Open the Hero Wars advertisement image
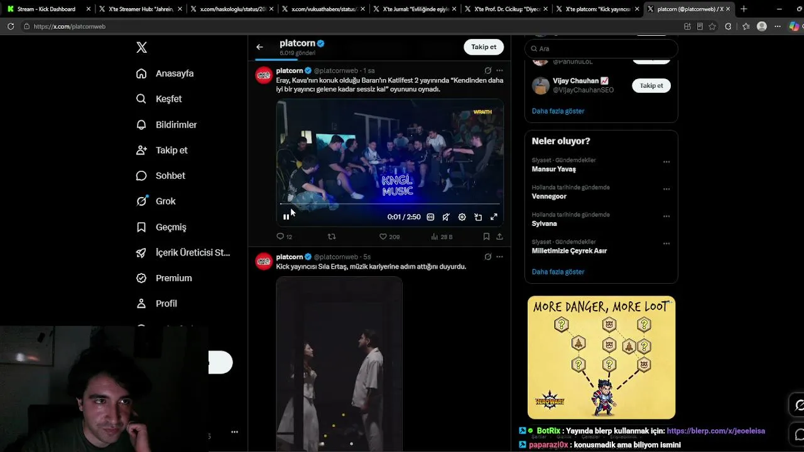The width and height of the screenshot is (804, 452). click(x=601, y=357)
